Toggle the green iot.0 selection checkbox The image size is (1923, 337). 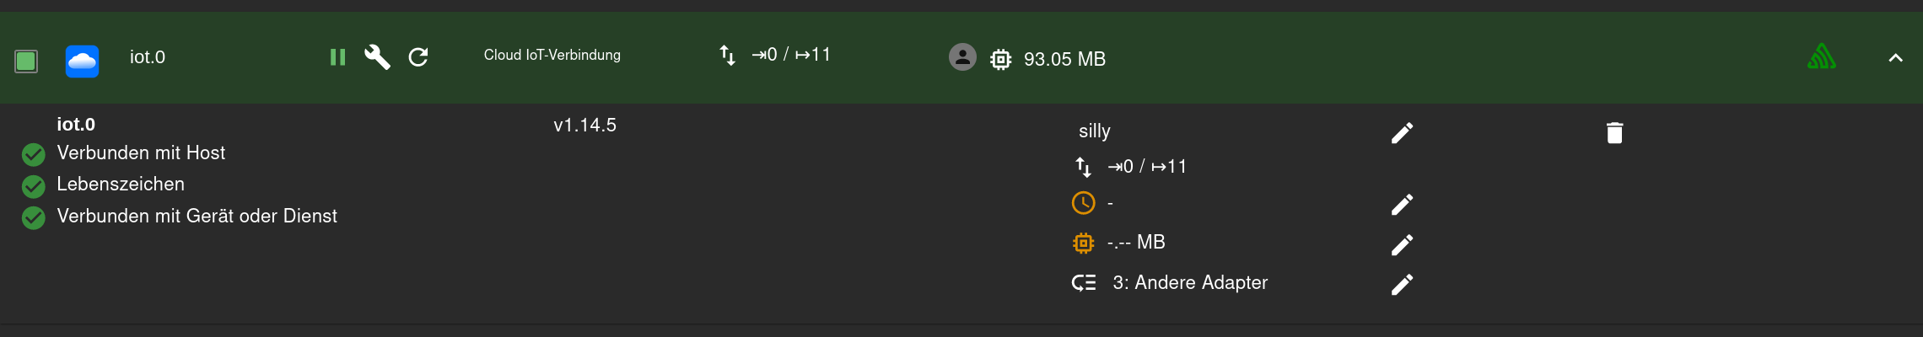coord(26,61)
